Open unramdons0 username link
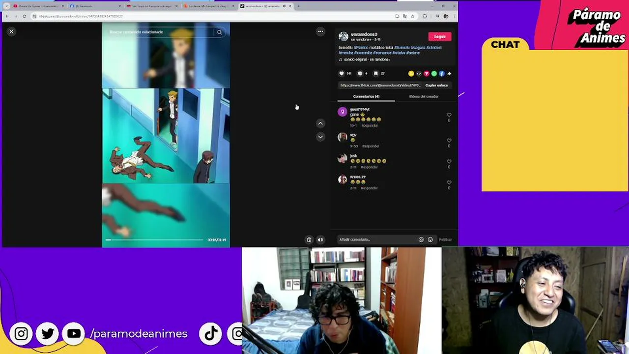The height and width of the screenshot is (354, 629). (x=364, y=34)
